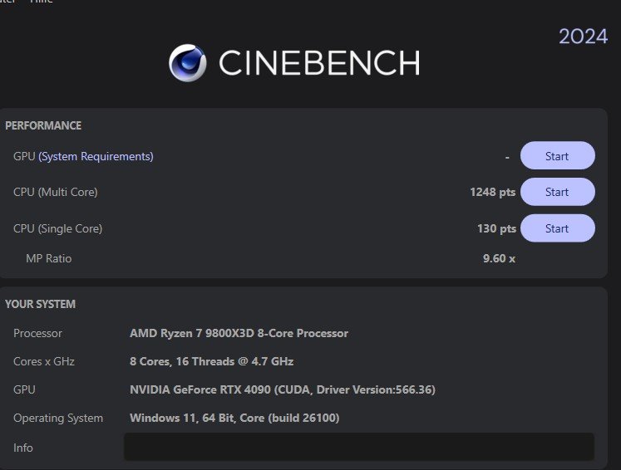The height and width of the screenshot is (470, 621).
Task: Select the 130 pts single core score
Action: click(x=496, y=228)
